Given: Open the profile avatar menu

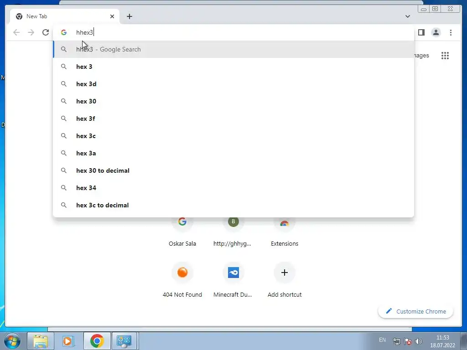Looking at the screenshot, I should [436, 32].
